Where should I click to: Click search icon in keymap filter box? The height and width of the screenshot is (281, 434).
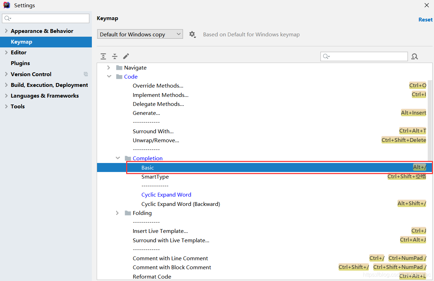pos(326,56)
